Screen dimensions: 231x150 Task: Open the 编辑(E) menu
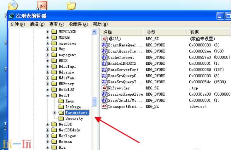click(37, 24)
